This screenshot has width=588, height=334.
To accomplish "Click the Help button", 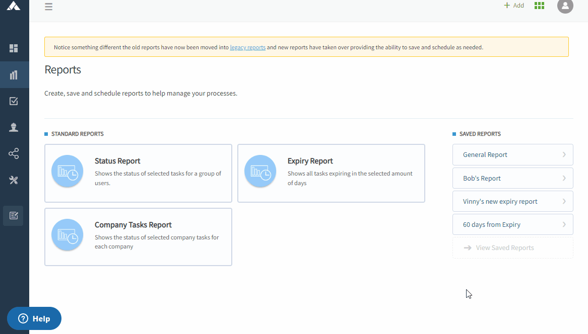I will [x=34, y=318].
